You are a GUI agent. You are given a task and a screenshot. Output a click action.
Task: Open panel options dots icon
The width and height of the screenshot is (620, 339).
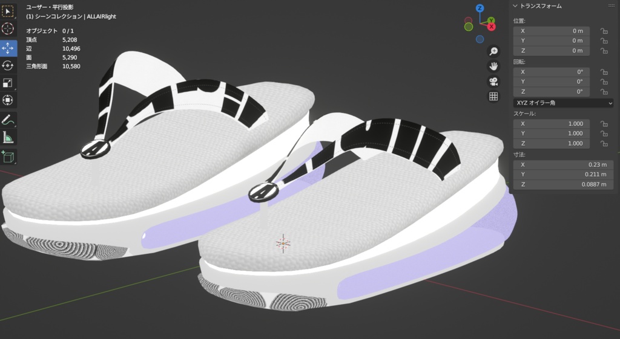[x=612, y=5]
